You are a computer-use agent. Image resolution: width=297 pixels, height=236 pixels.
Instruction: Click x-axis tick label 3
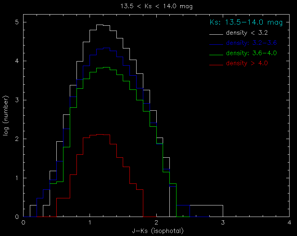pyautogui.click(x=223, y=223)
